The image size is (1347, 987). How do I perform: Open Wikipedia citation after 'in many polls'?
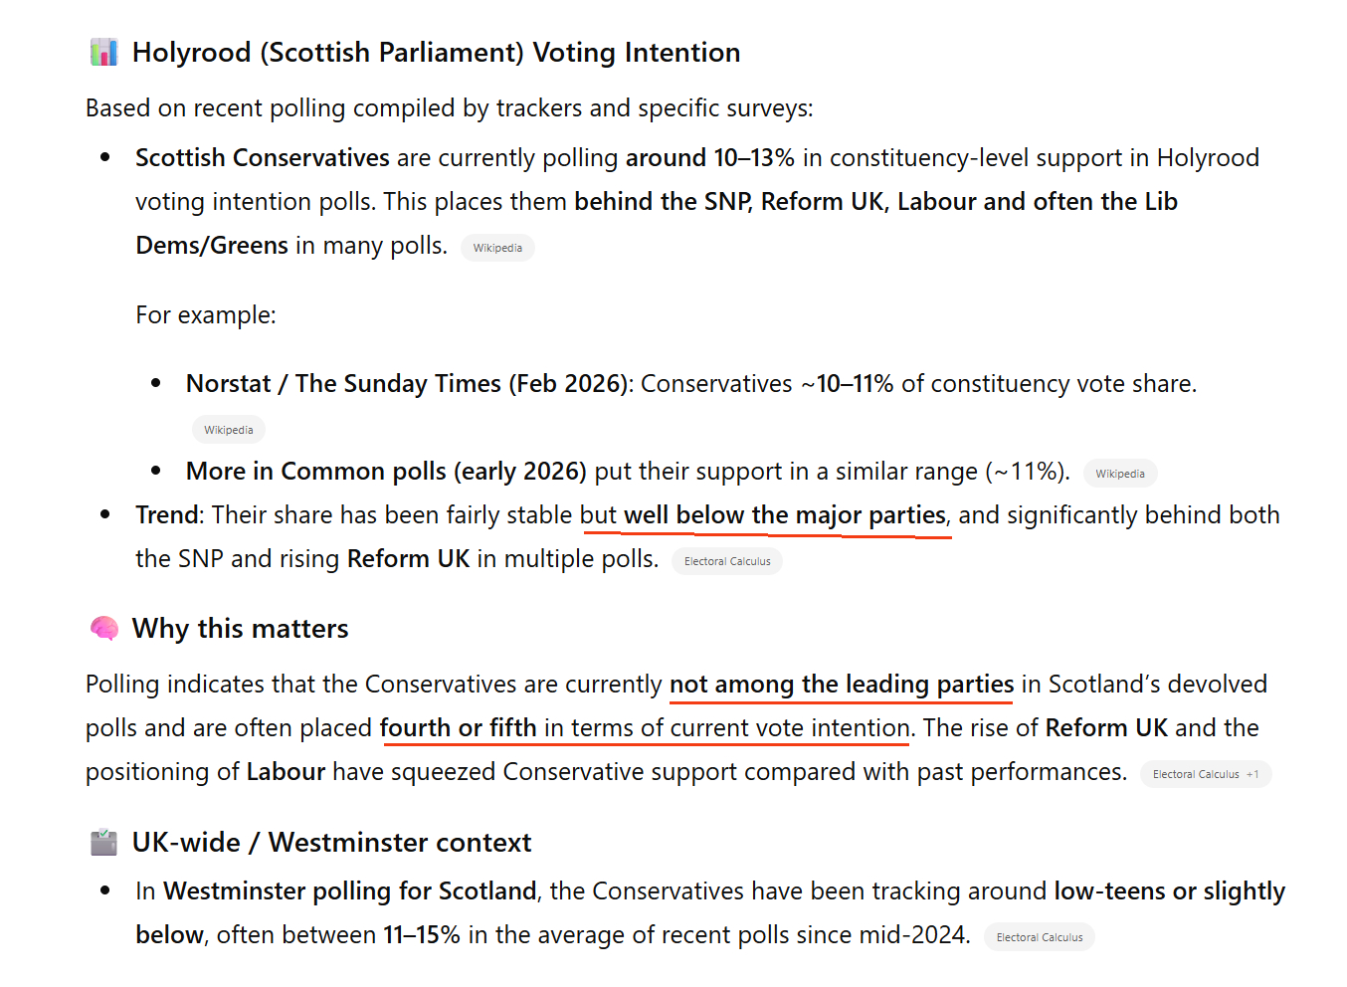(497, 248)
